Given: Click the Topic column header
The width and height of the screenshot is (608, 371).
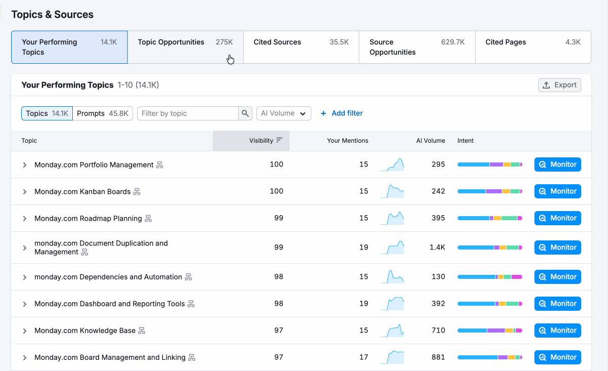Looking at the screenshot, I should click(29, 141).
